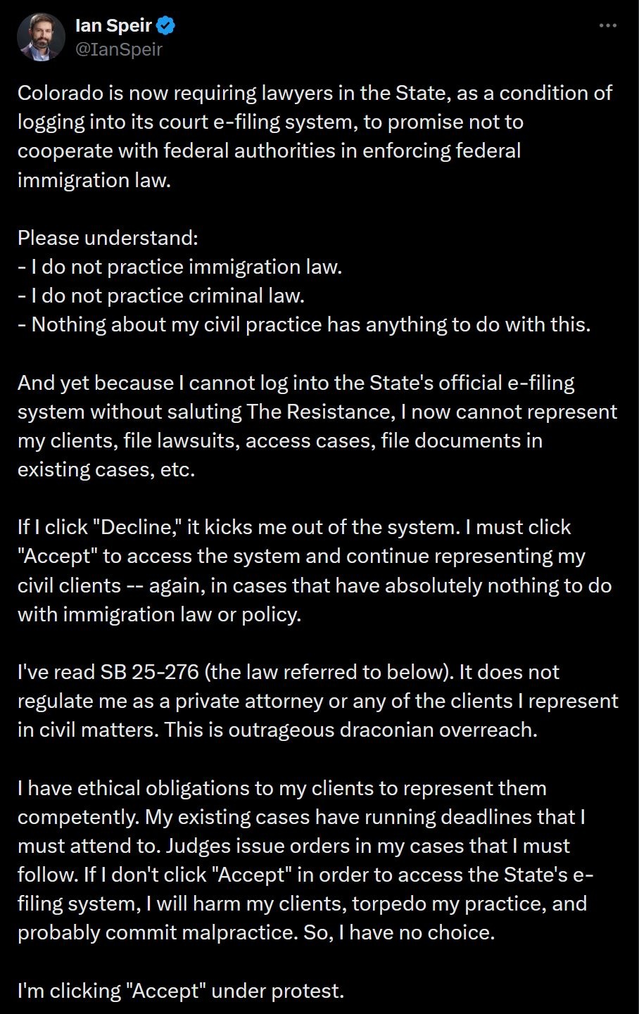Image resolution: width=639 pixels, height=1014 pixels.
Task: Select the line about not practicing immigration law
Action: [179, 267]
